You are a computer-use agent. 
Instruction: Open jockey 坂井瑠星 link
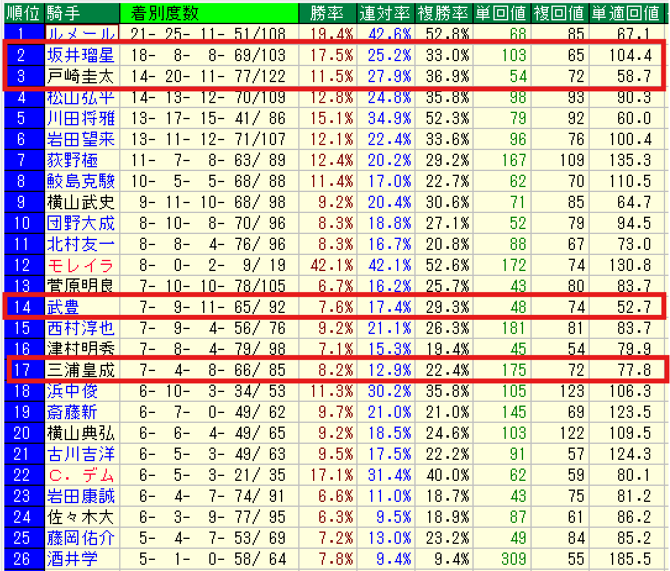pyautogui.click(x=80, y=56)
